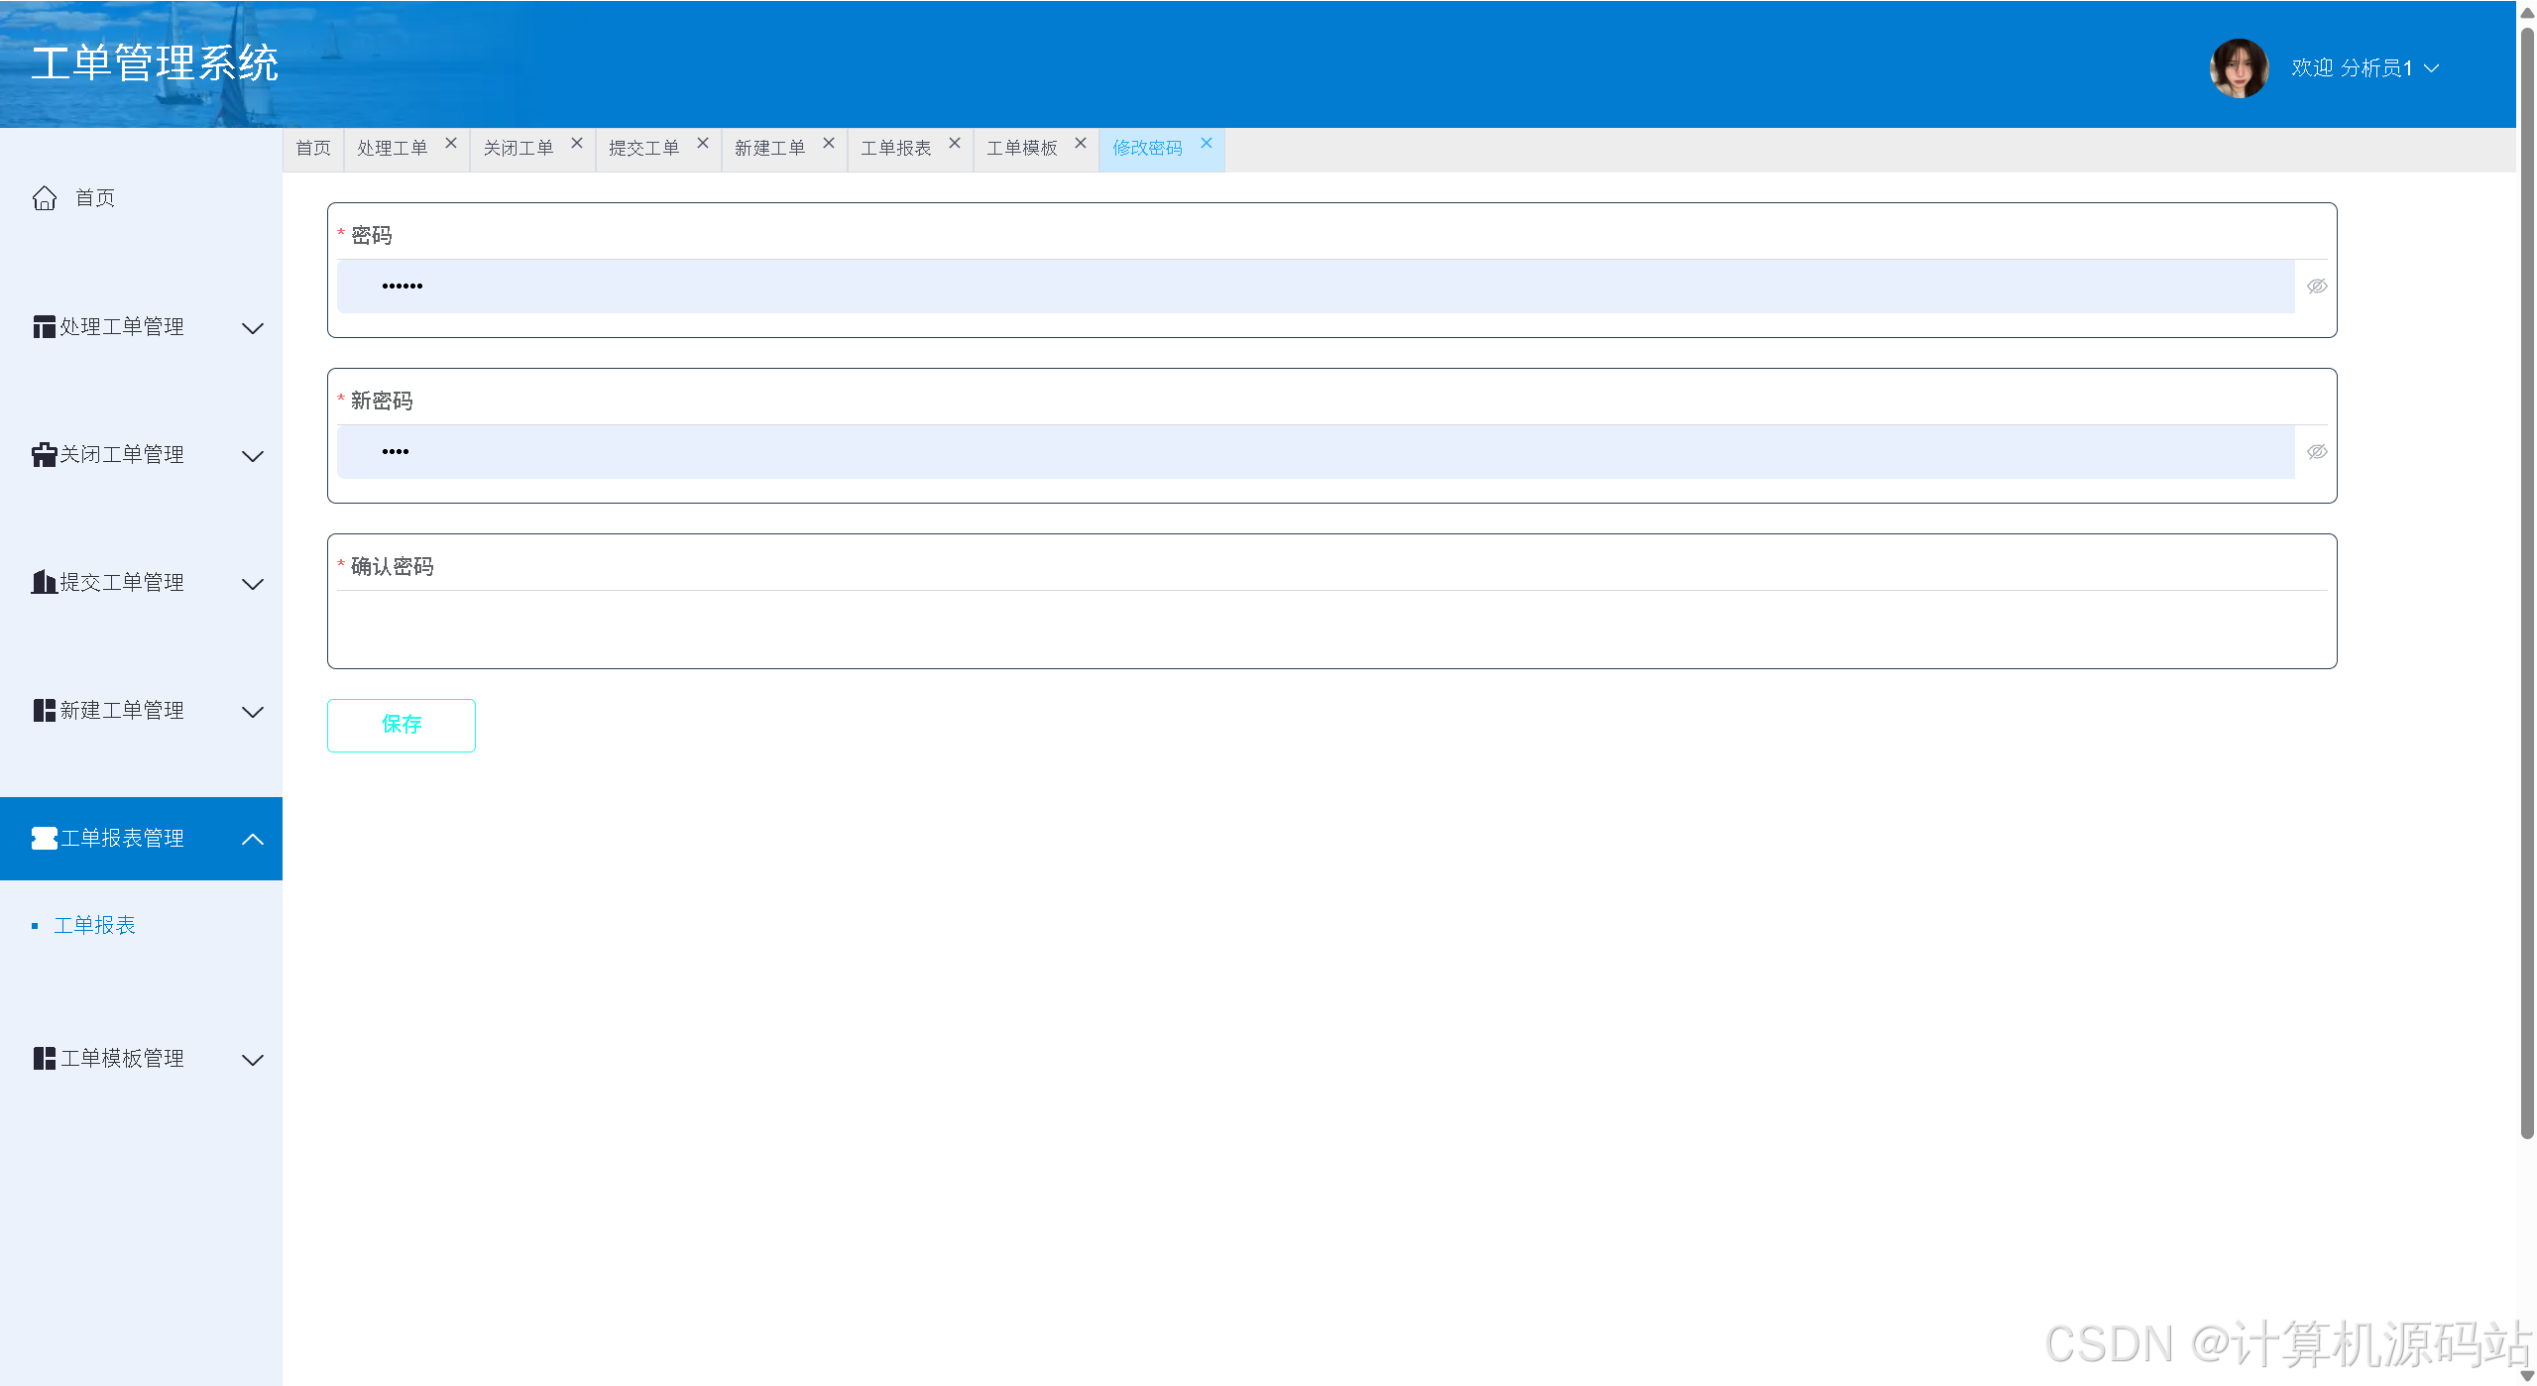The height and width of the screenshot is (1386, 2537).
Task: Collapse the 工单报表管理 menu chevron
Action: [253, 839]
